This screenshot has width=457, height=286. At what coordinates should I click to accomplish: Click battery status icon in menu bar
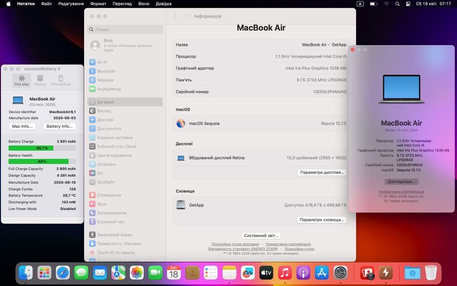(373, 4)
